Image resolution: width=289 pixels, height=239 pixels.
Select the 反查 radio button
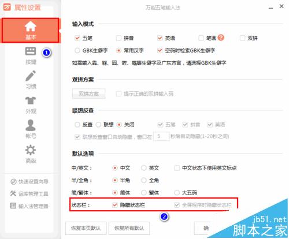pos(77,125)
